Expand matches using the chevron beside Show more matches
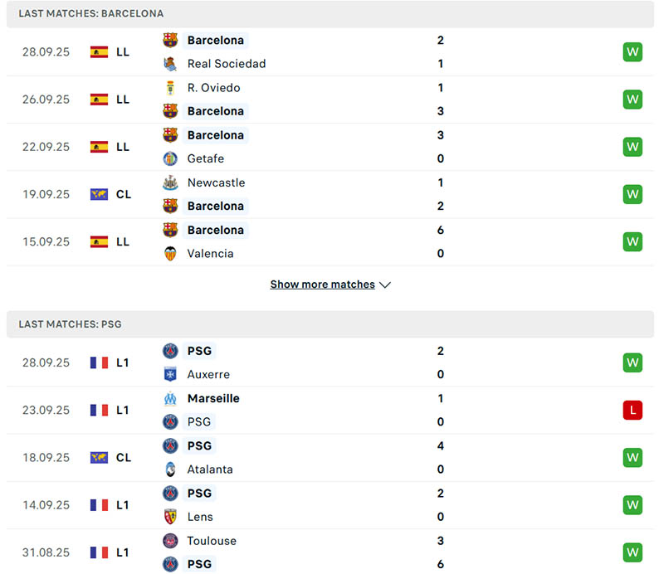The width and height of the screenshot is (664, 574). tap(385, 284)
